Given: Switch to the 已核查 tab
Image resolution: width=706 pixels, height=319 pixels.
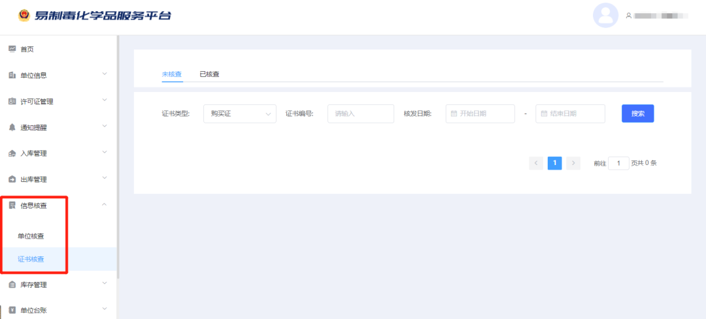Looking at the screenshot, I should coord(209,74).
